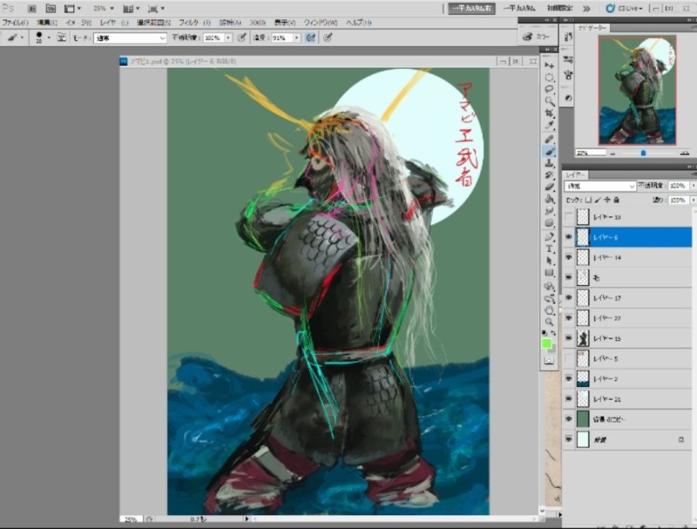Hide layer レイヤー 22

coord(569,318)
